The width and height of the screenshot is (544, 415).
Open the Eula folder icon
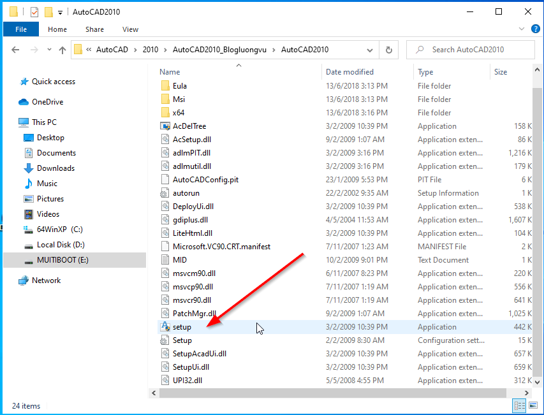[x=165, y=86]
